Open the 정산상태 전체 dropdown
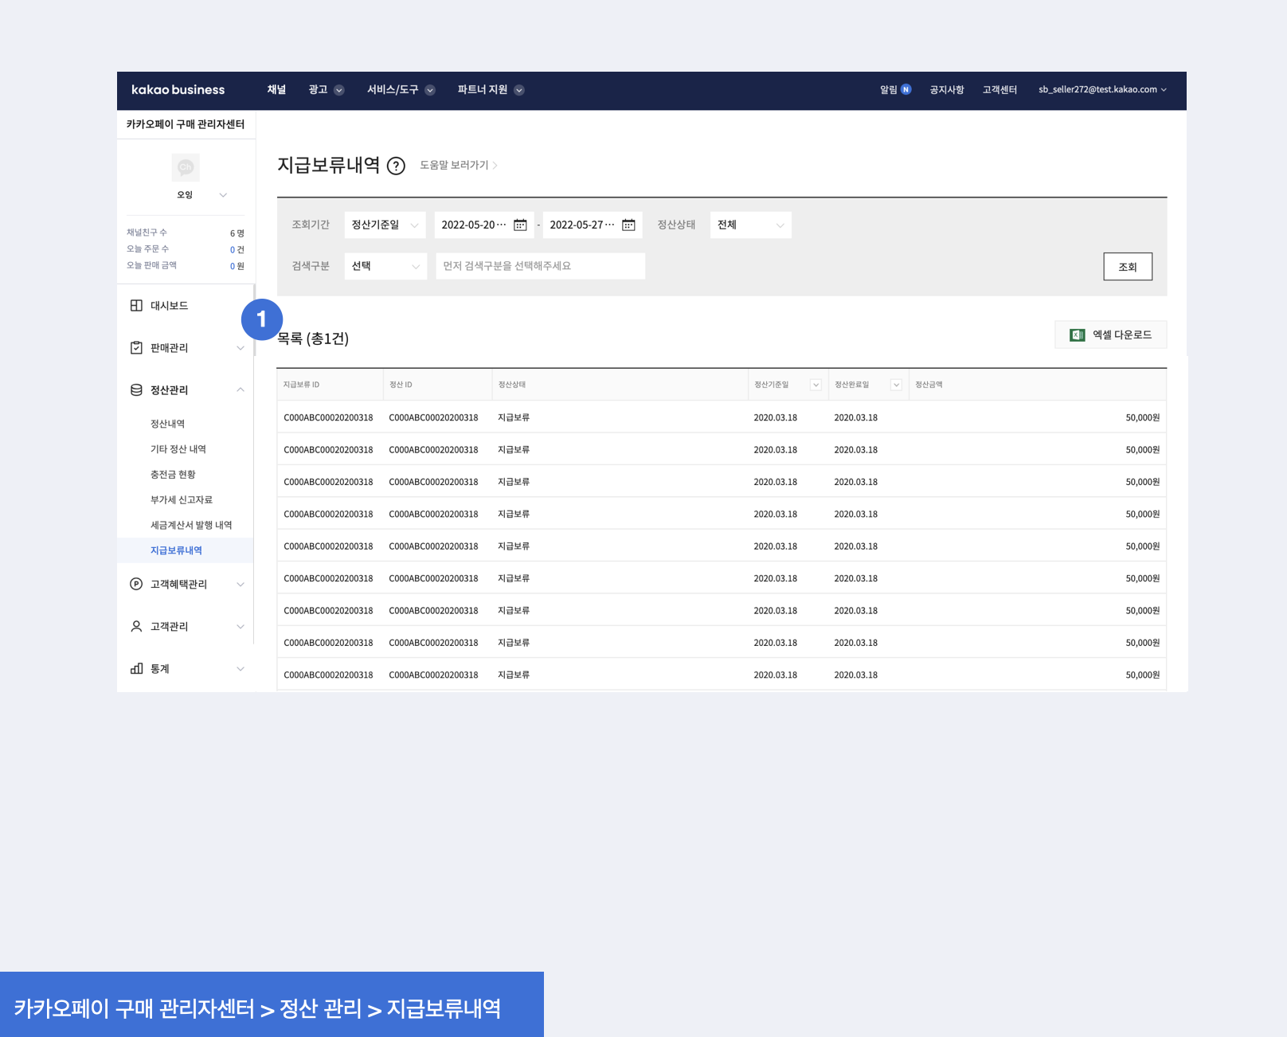Viewport: 1287px width, 1037px height. tap(750, 225)
